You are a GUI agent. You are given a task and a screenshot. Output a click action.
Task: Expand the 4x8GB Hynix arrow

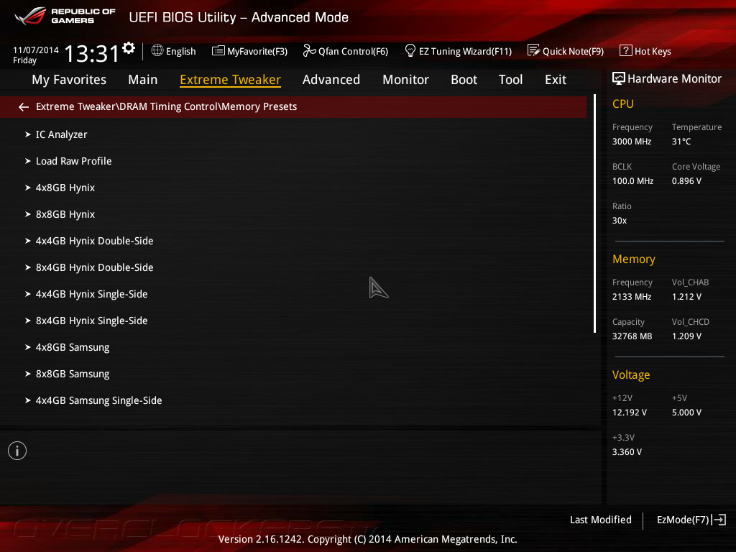(x=28, y=188)
